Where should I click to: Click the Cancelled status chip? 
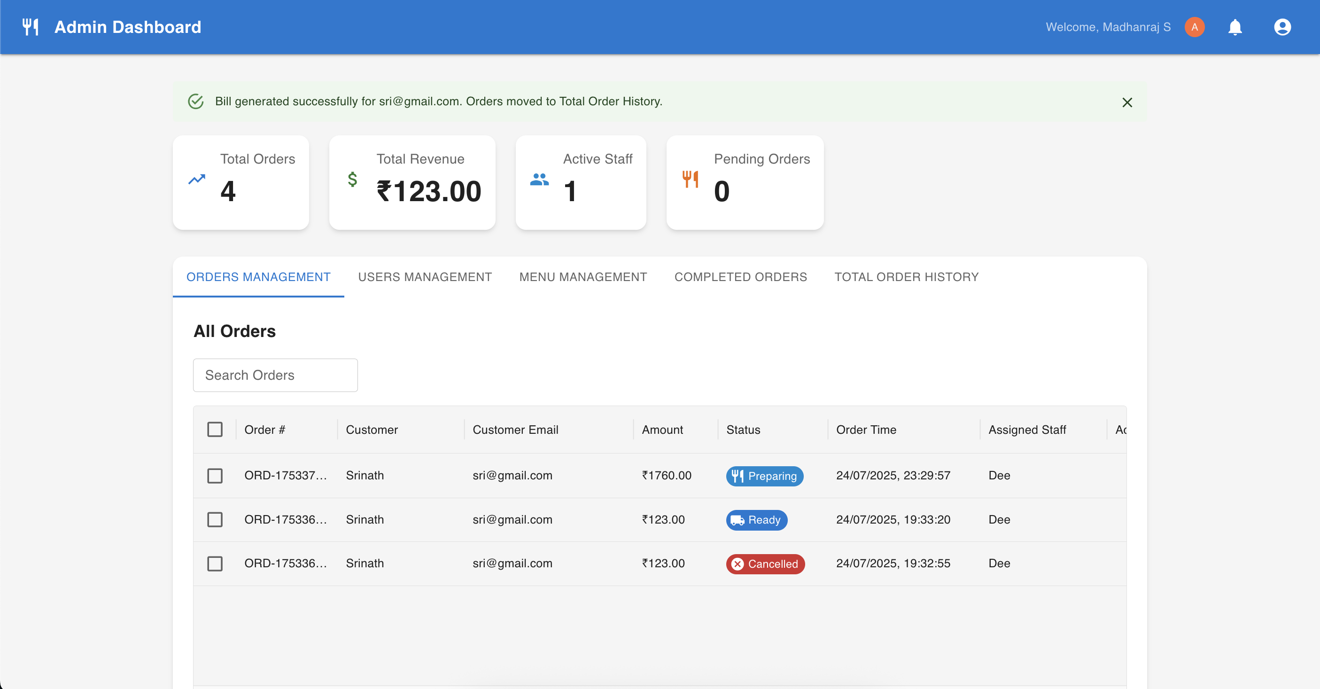click(x=765, y=564)
